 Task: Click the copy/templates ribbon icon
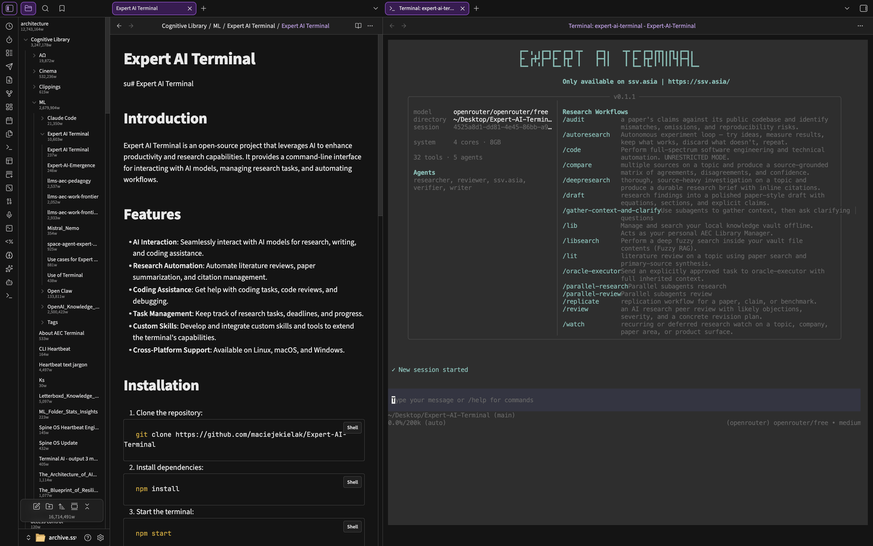(x=9, y=134)
